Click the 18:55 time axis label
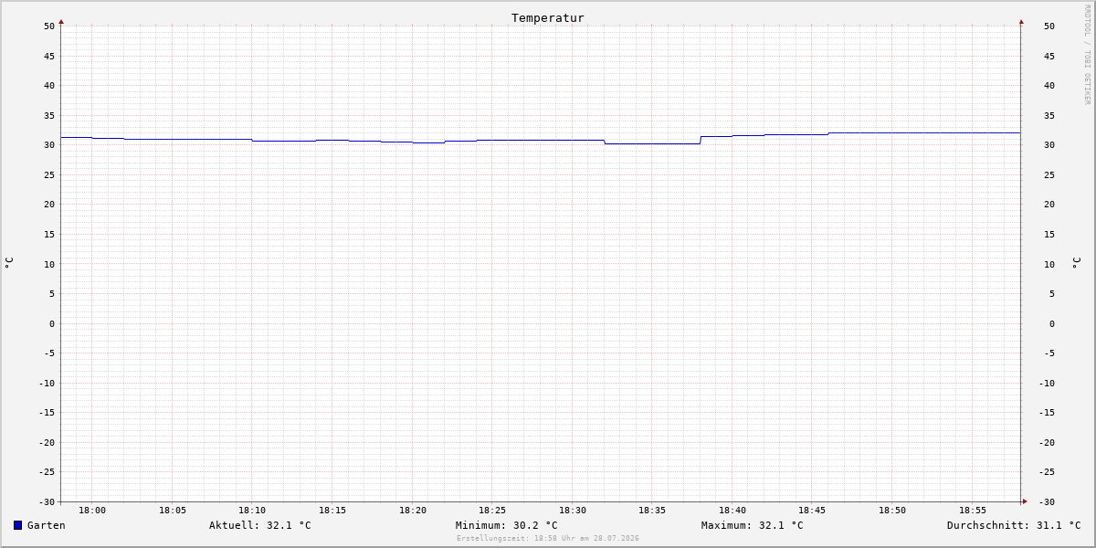1096x548 pixels. coord(973,511)
